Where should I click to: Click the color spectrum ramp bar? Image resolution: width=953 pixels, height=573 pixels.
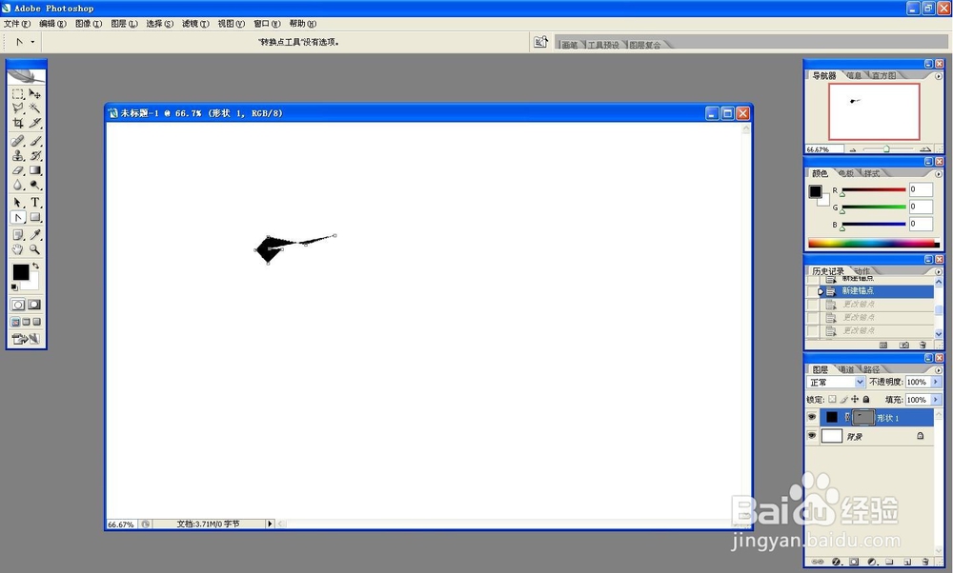[873, 244]
